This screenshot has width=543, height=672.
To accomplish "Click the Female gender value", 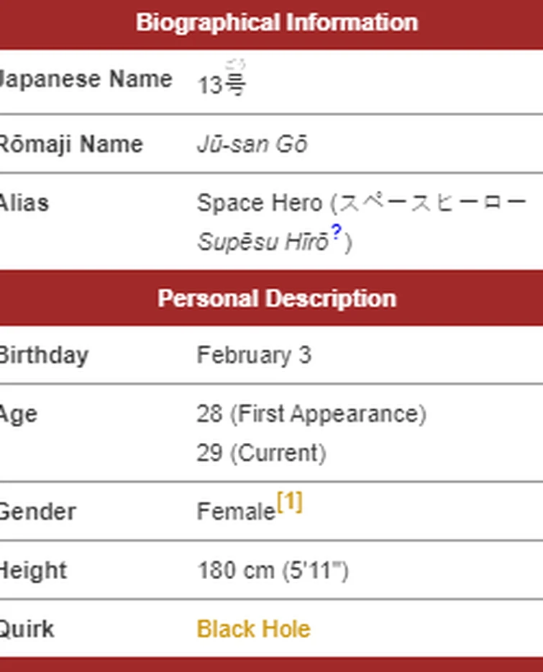I will 236,511.
